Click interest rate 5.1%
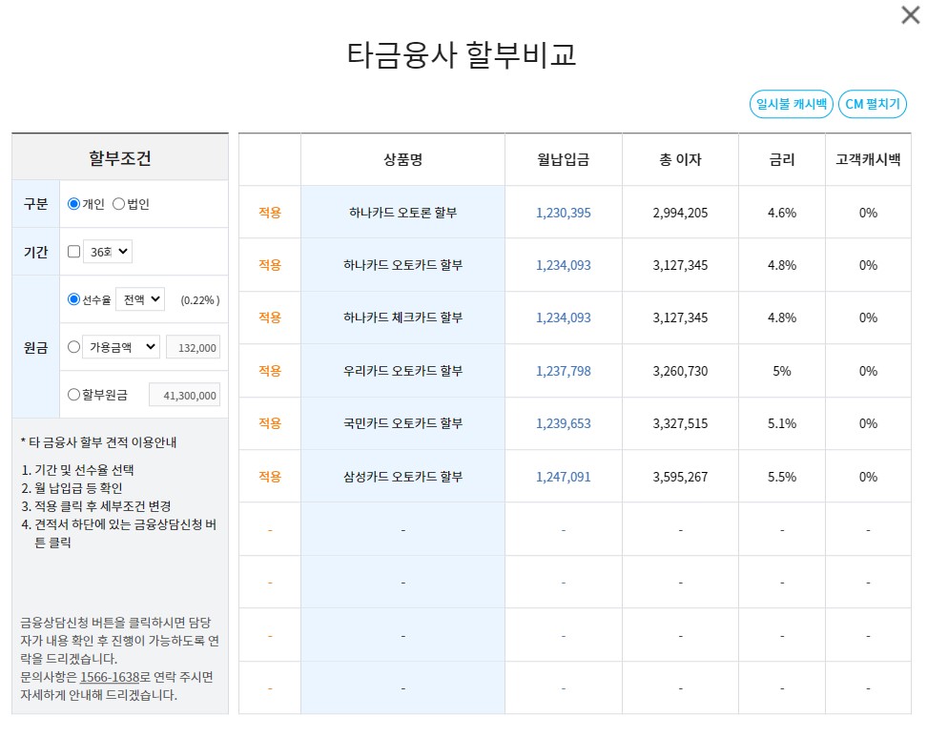The height and width of the screenshot is (737, 927). 782,423
